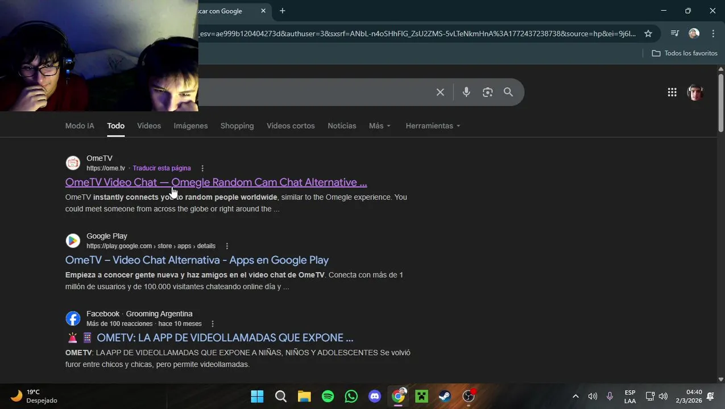The width and height of the screenshot is (725, 409).
Task: Open more options for Facebook result
Action: (x=213, y=324)
